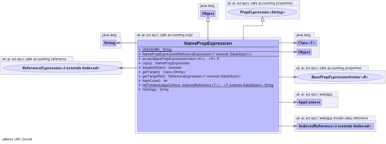The height and width of the screenshot is (144, 386).
Task: Select the String class box
Action: [x=109, y=43]
